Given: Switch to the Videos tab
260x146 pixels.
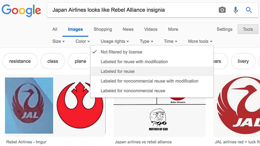Looking at the screenshot, I should [151, 29].
